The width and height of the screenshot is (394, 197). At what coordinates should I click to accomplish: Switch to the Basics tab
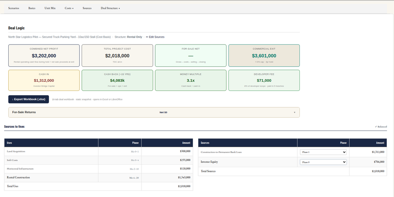pyautogui.click(x=32, y=8)
